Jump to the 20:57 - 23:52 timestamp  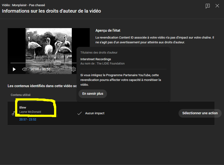click(x=28, y=120)
